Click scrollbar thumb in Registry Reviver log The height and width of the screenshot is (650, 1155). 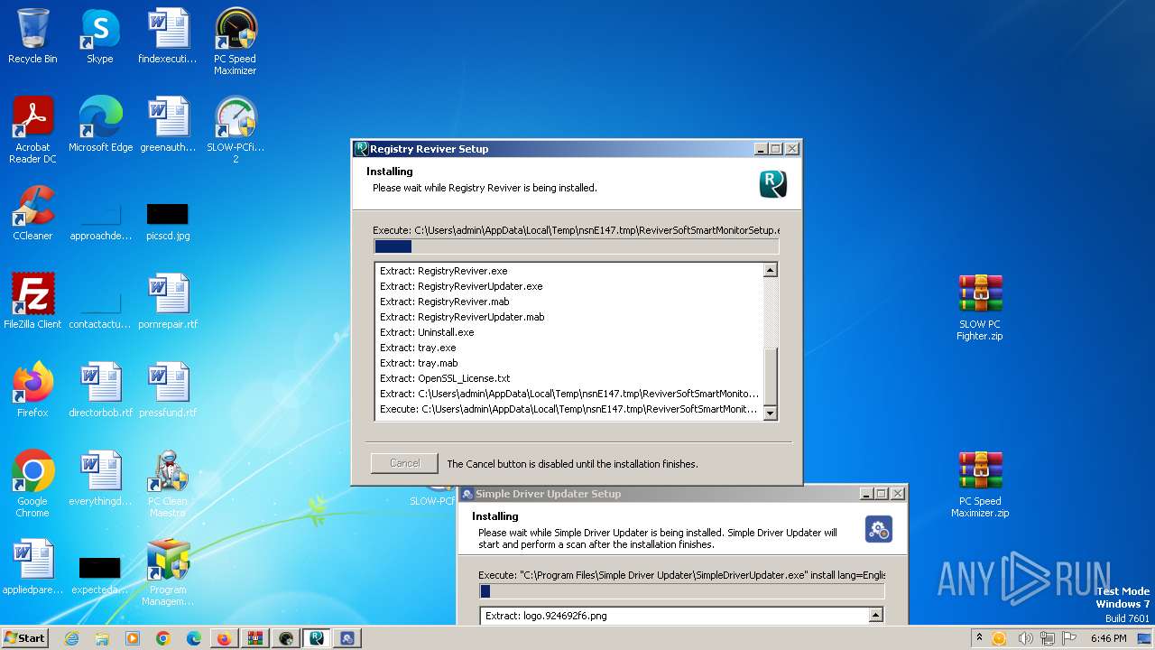click(x=771, y=376)
